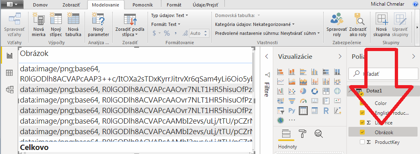The image size is (420, 154).
Task: Select the gauge visual
Action: [303, 101]
